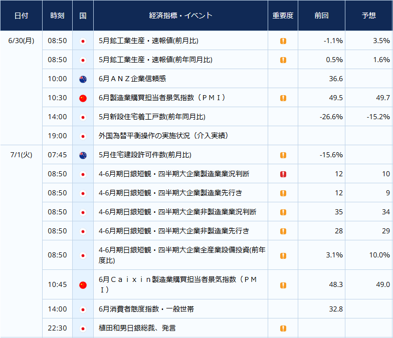Click orange importance icon for 5月鉱工業生産(前月比)

[x=283, y=41]
